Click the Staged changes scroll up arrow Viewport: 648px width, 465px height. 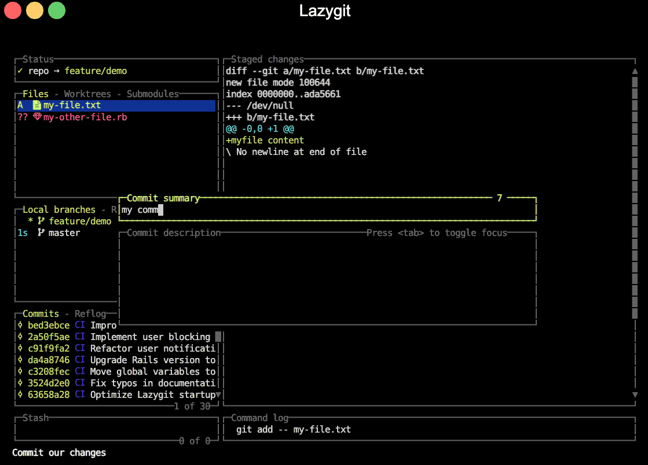tap(635, 71)
